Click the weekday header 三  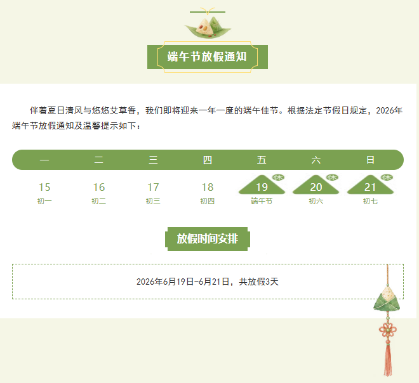[x=153, y=160]
